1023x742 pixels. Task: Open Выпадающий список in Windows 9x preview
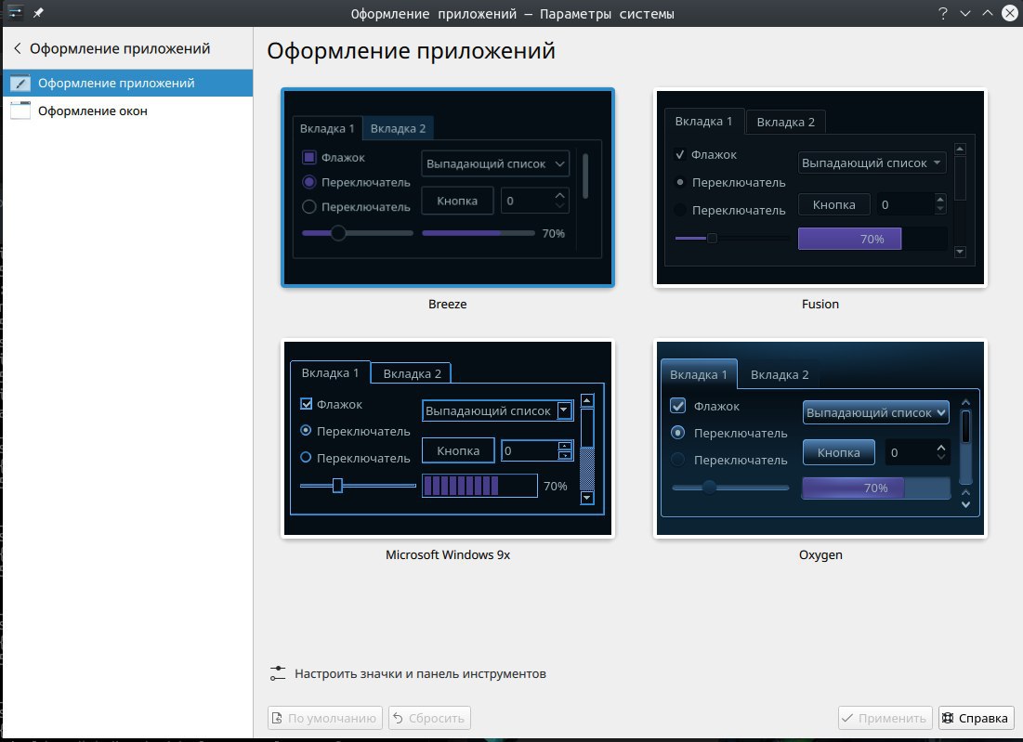pyautogui.click(x=498, y=410)
